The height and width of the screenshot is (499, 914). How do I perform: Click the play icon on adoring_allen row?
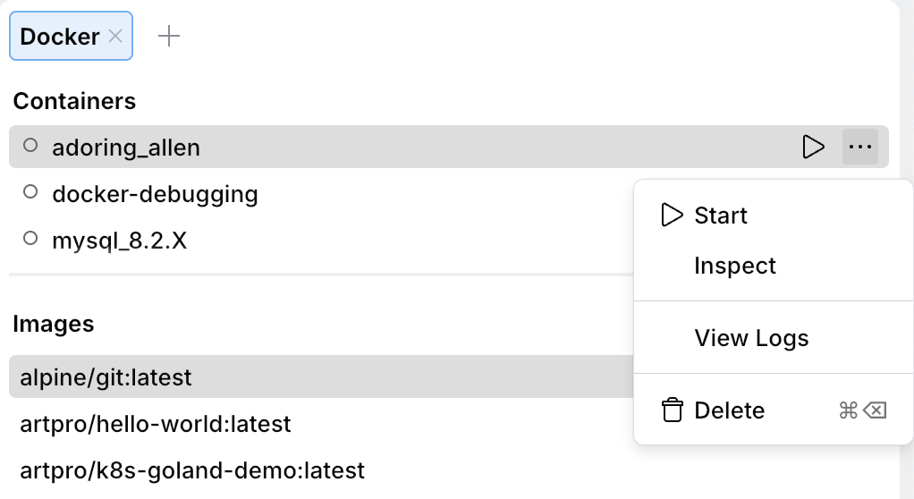(813, 147)
